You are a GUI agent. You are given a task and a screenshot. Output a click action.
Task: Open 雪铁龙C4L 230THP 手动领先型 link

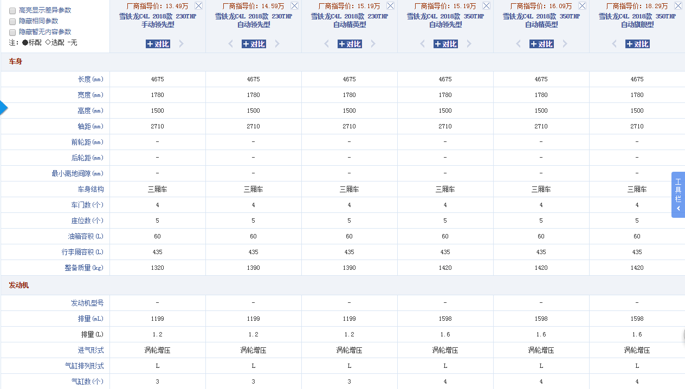click(x=158, y=21)
